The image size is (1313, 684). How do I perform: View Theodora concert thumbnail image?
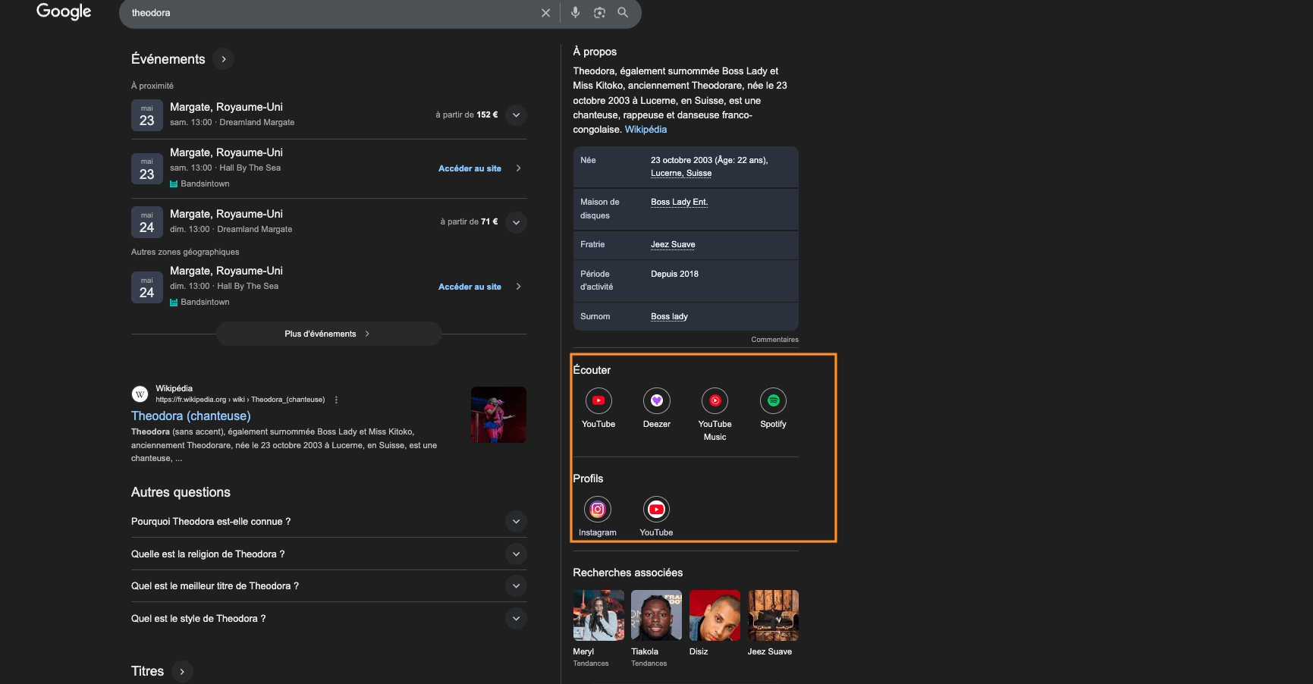(498, 415)
